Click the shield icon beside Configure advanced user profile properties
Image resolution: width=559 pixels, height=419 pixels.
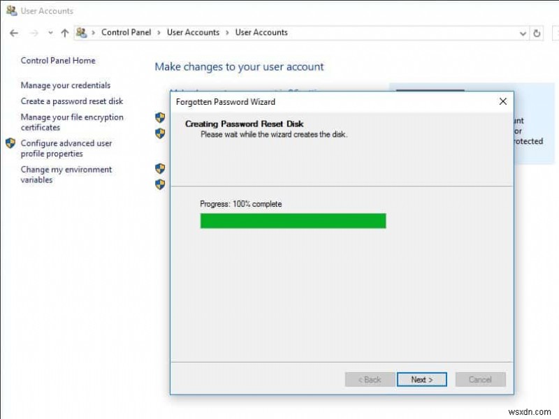(x=10, y=143)
